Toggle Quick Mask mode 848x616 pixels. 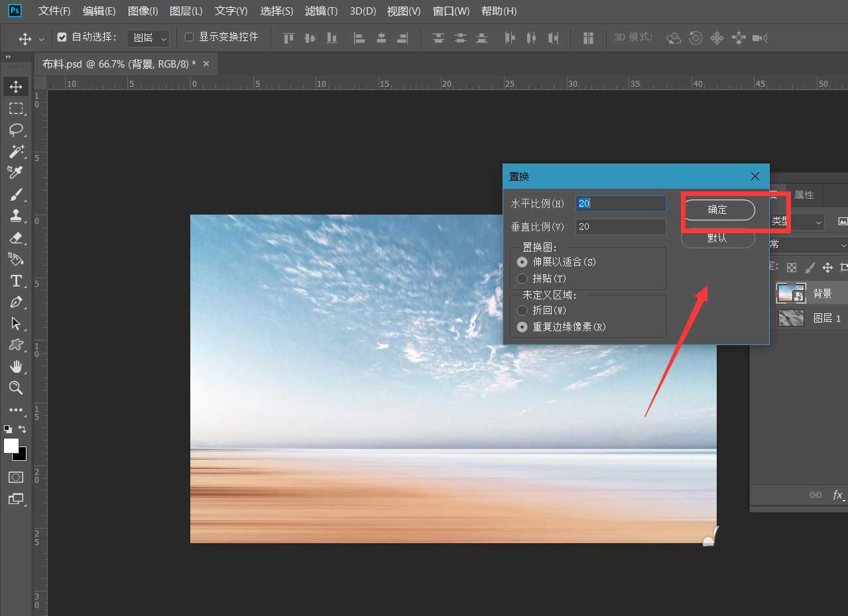(x=16, y=477)
